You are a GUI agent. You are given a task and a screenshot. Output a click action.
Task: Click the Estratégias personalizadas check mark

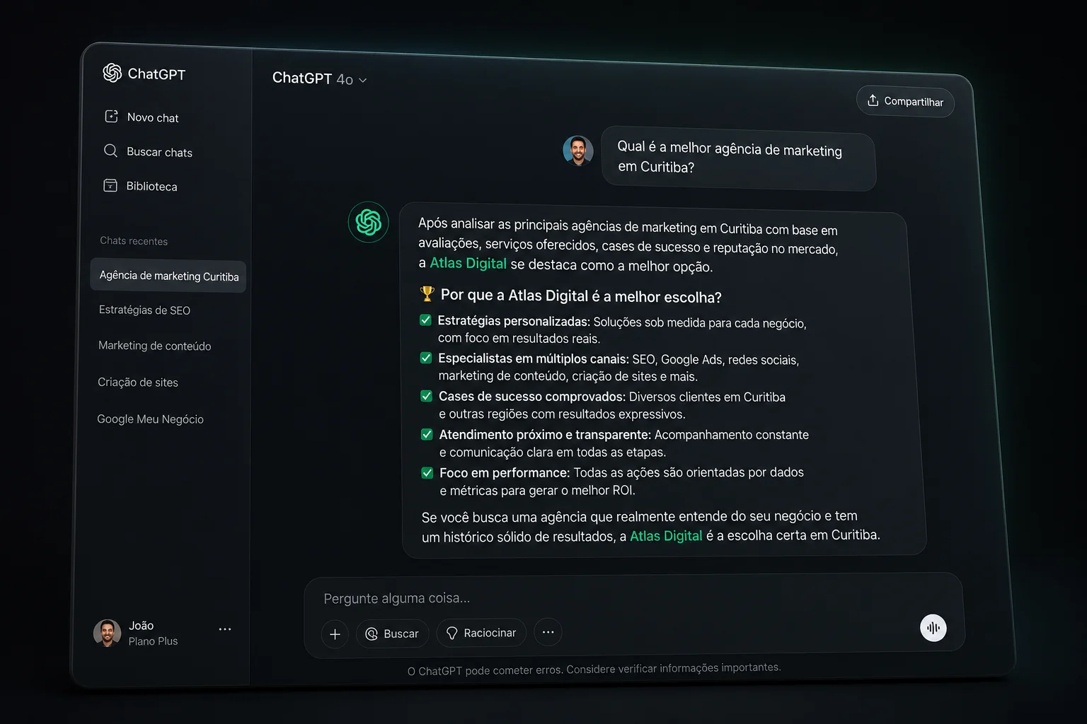(x=425, y=320)
